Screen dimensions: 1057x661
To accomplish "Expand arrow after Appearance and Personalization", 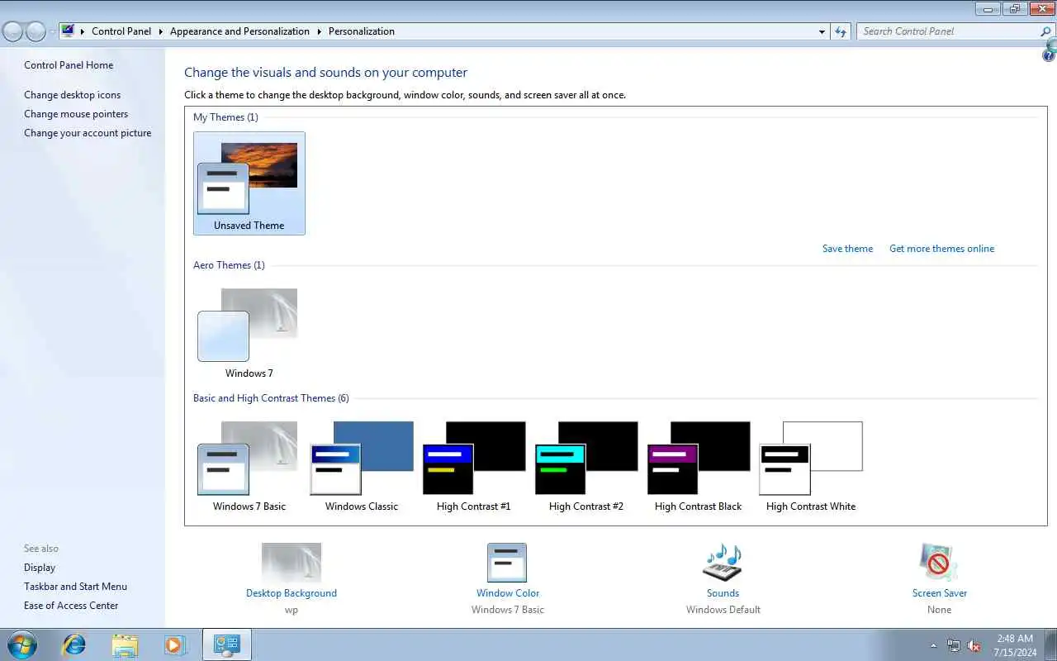I will click(x=319, y=31).
